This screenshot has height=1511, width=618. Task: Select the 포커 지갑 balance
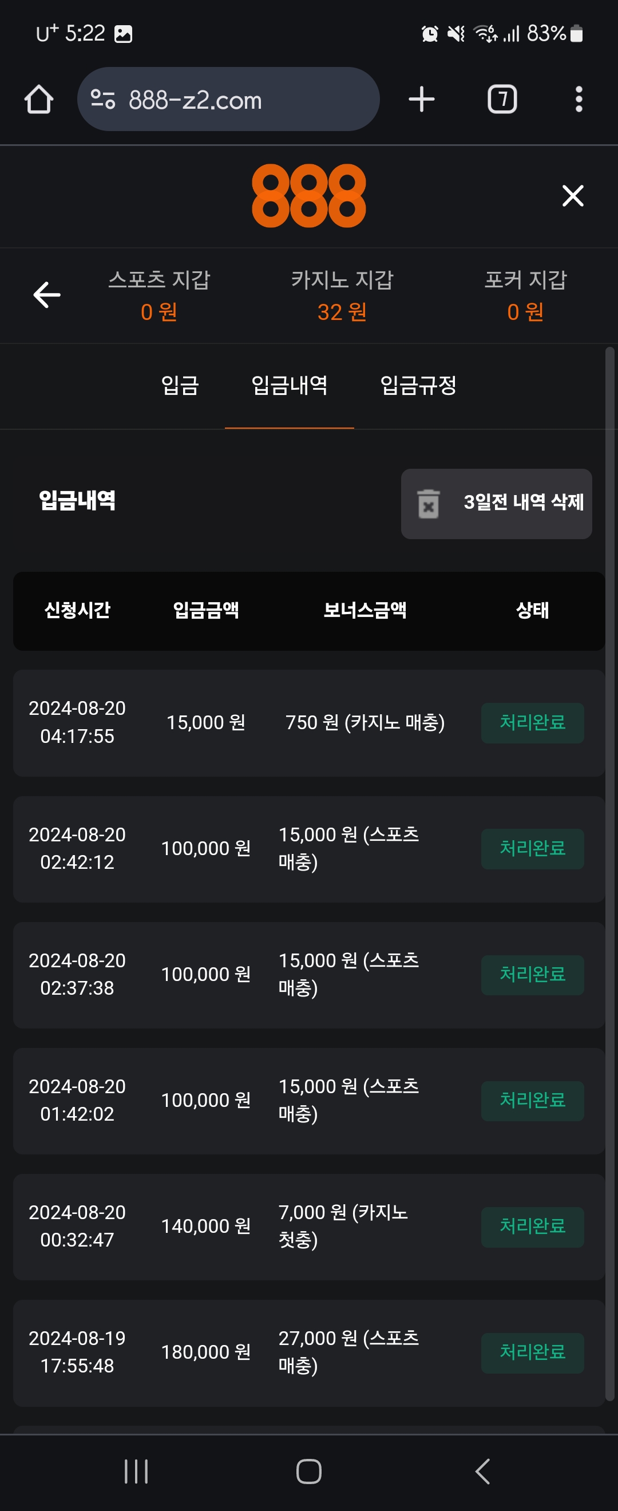[525, 296]
